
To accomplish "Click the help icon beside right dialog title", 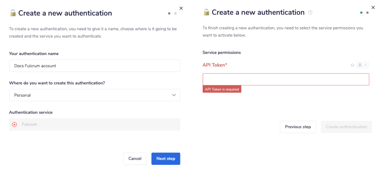I will tap(311, 12).
